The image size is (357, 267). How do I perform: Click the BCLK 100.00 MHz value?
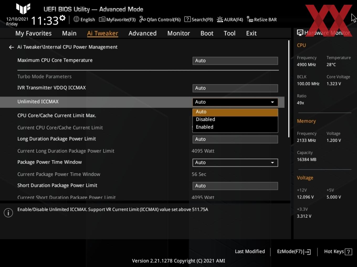click(308, 84)
